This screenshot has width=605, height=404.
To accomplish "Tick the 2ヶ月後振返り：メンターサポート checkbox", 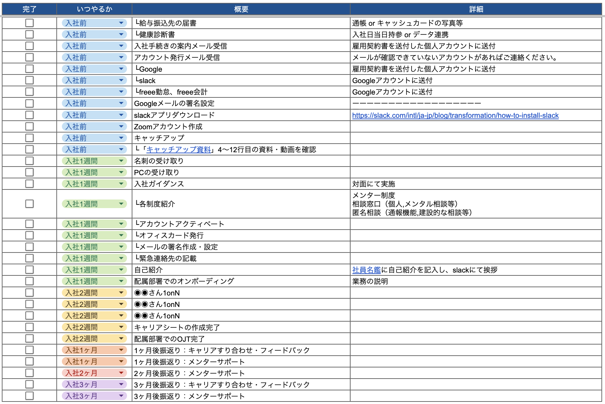I will [29, 373].
